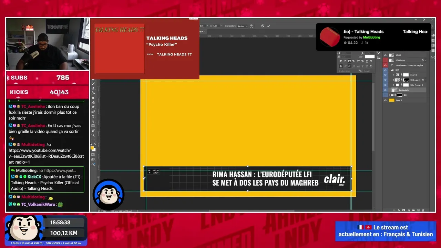Toggle Small Caps in Character panel
Viewport: 441px width, 248px height.
tap(354, 61)
